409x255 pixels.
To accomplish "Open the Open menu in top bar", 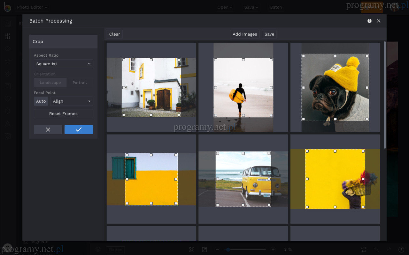I will (225, 7).
